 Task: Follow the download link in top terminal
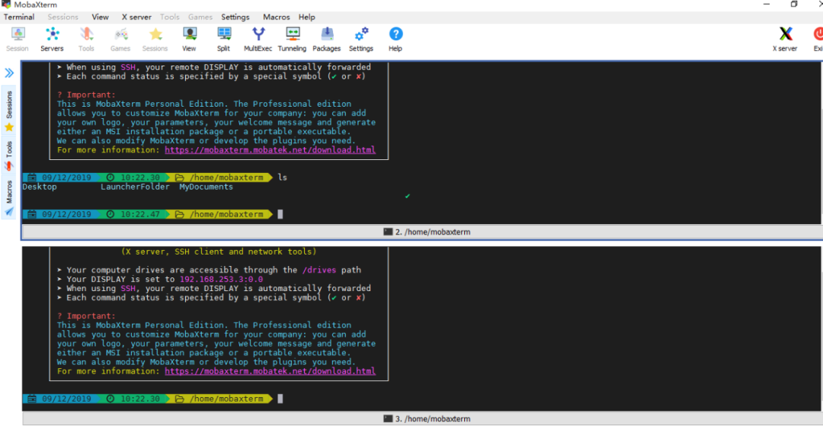pyautogui.click(x=271, y=150)
